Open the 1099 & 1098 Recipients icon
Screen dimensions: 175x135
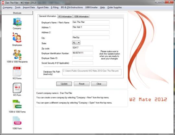coord(17,55)
